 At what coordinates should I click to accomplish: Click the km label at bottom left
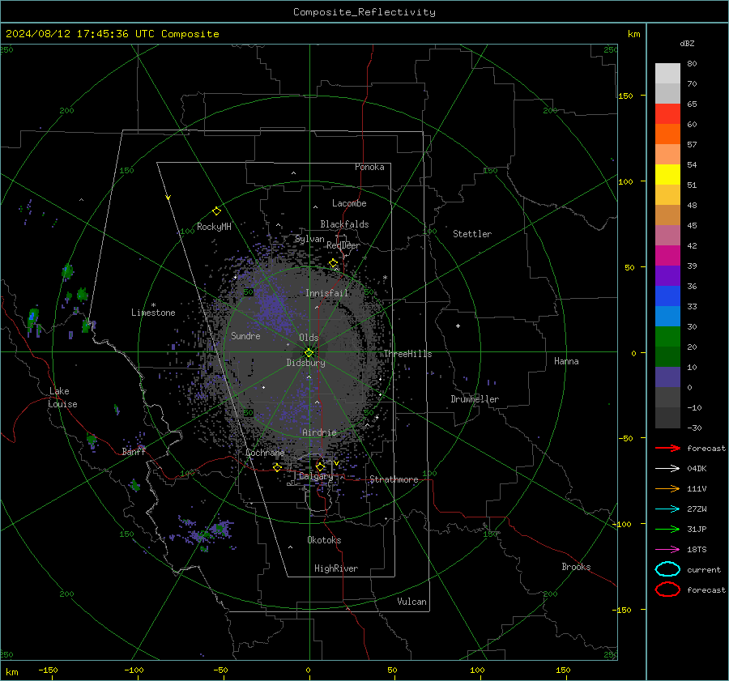pos(11,672)
